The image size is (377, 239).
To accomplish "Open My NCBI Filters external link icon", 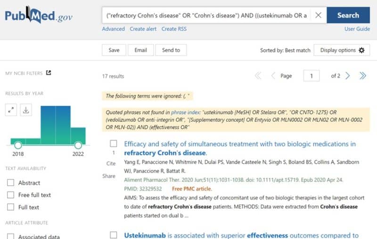I will 48,73.
